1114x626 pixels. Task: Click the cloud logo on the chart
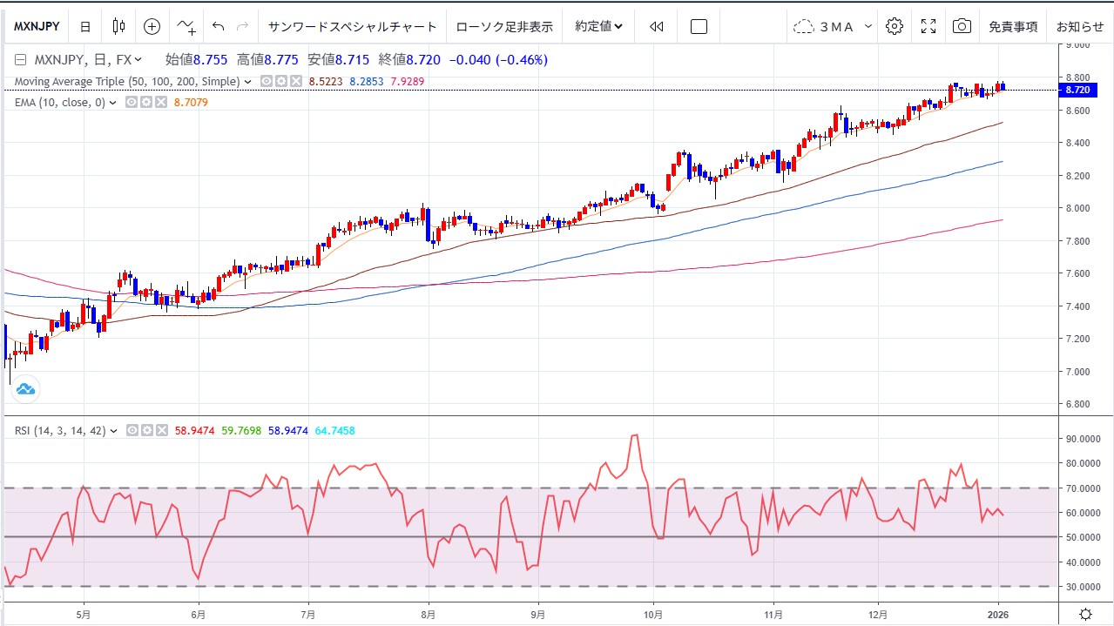tap(24, 389)
